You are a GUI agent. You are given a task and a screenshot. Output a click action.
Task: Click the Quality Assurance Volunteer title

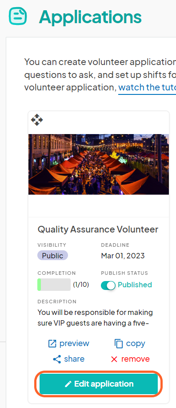click(x=98, y=229)
